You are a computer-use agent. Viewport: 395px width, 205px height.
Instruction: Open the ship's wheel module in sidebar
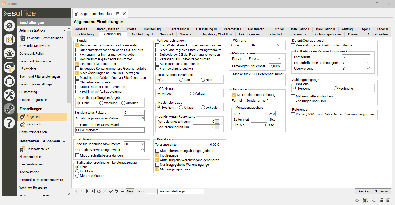9,26
